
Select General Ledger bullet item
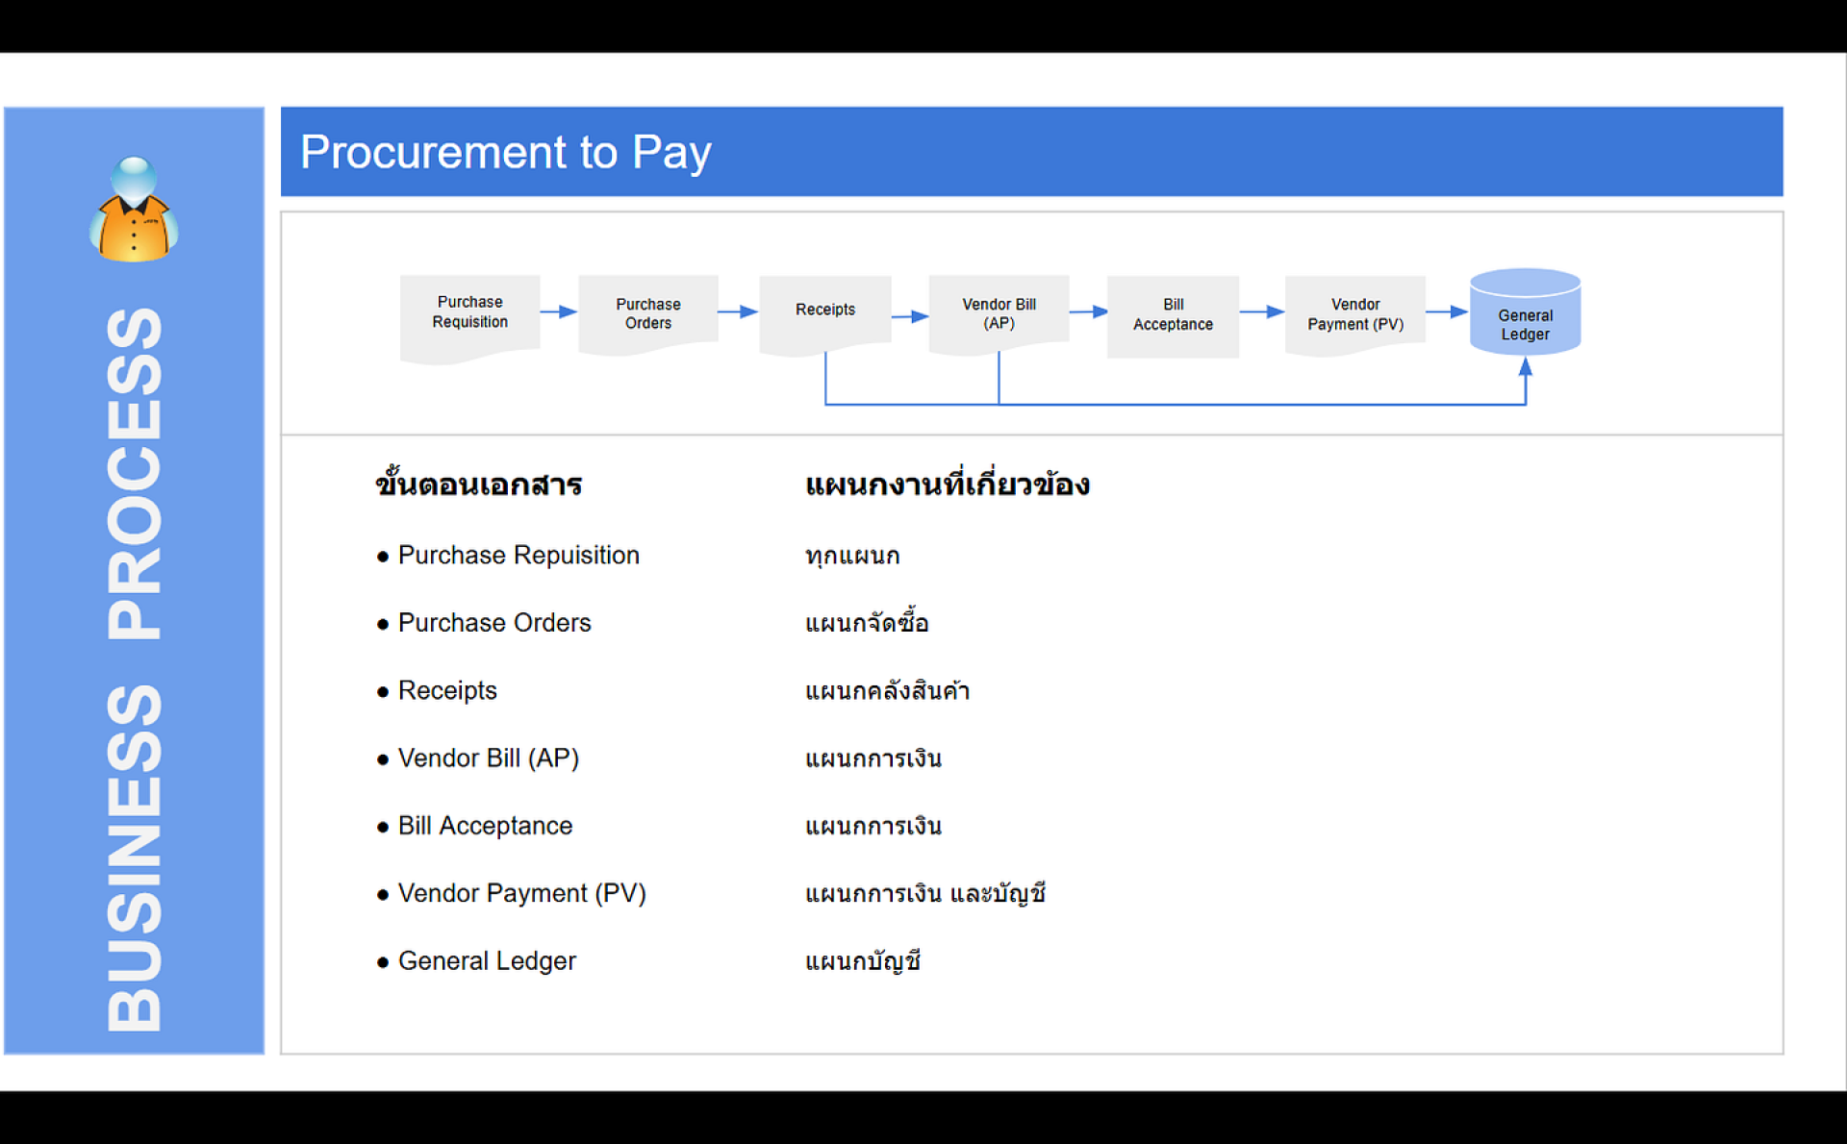[487, 961]
